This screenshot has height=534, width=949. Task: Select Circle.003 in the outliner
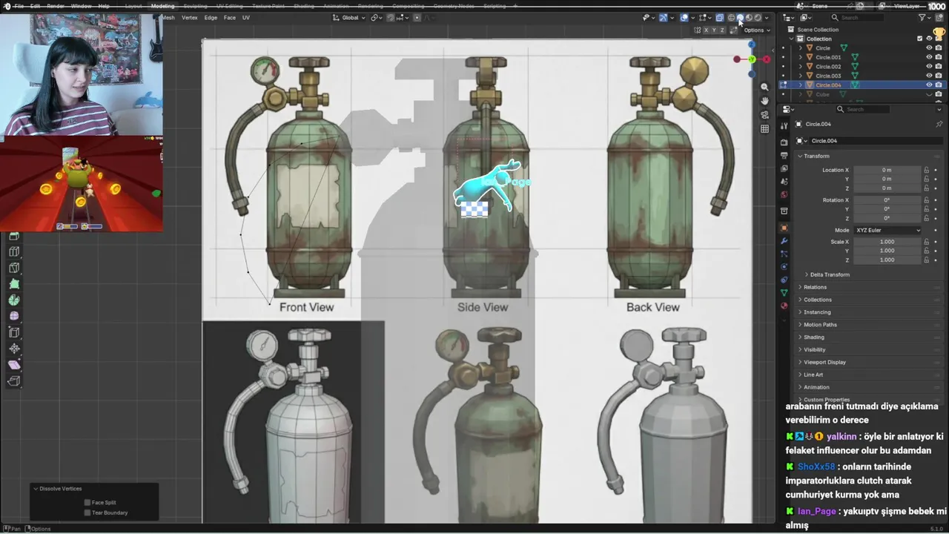pos(828,76)
